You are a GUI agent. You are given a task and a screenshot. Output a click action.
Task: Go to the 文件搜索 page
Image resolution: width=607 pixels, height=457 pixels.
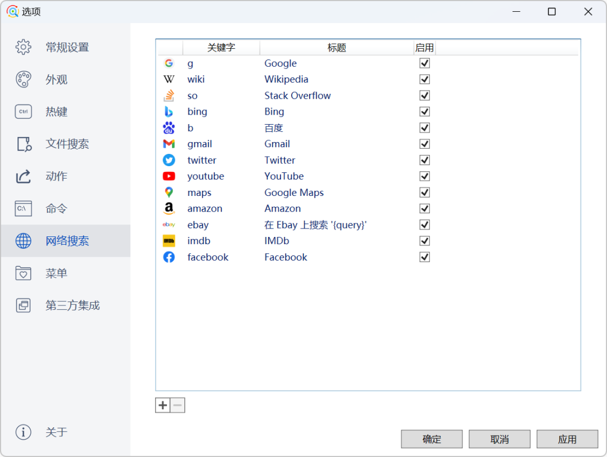[66, 144]
